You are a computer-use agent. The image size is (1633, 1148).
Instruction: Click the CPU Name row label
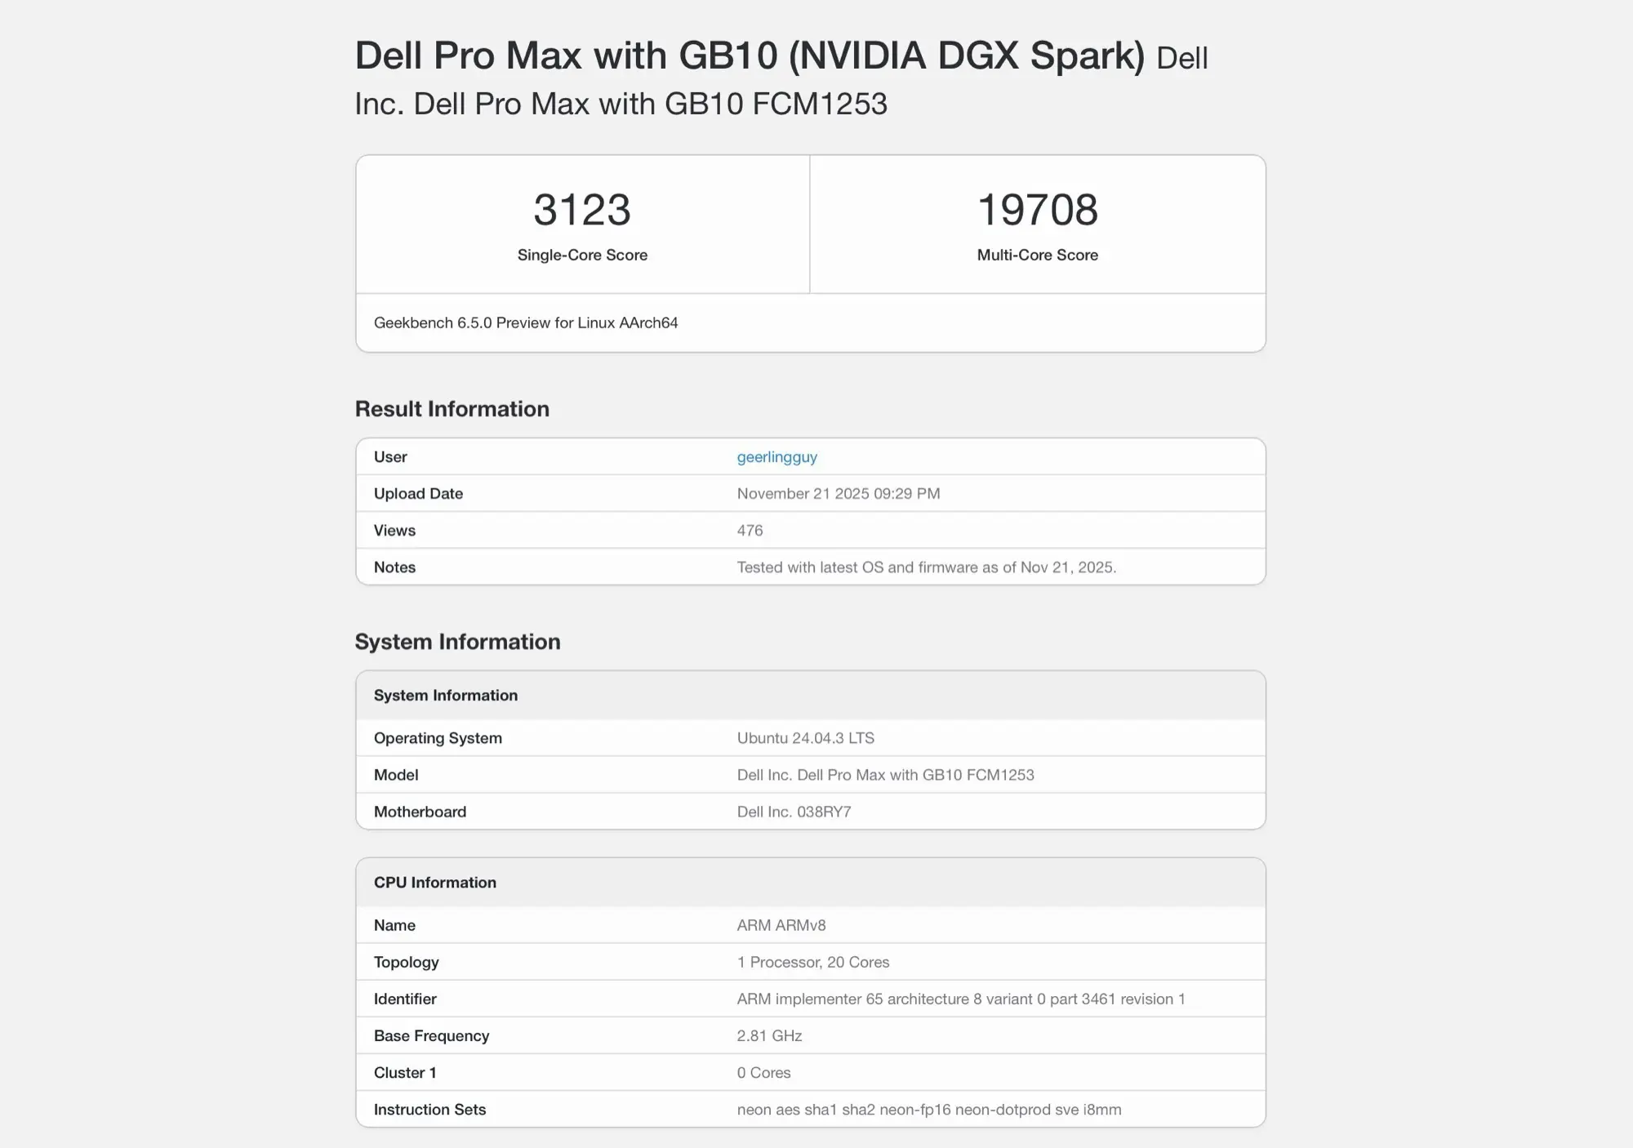coord(394,925)
